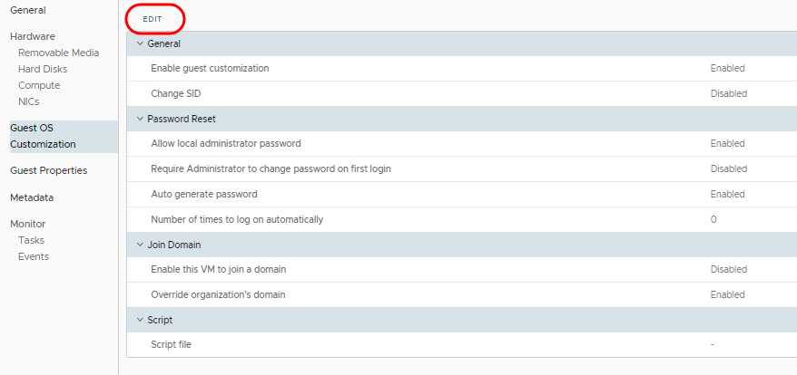Open Guest Properties page
This screenshot has height=375, width=797.
coord(48,170)
